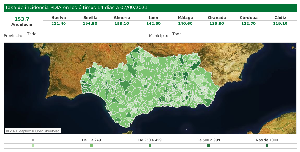Image resolution: width=300 pixels, height=152 pixels.
Task: Click the Andalucía total 153,7
Action: 22,19
